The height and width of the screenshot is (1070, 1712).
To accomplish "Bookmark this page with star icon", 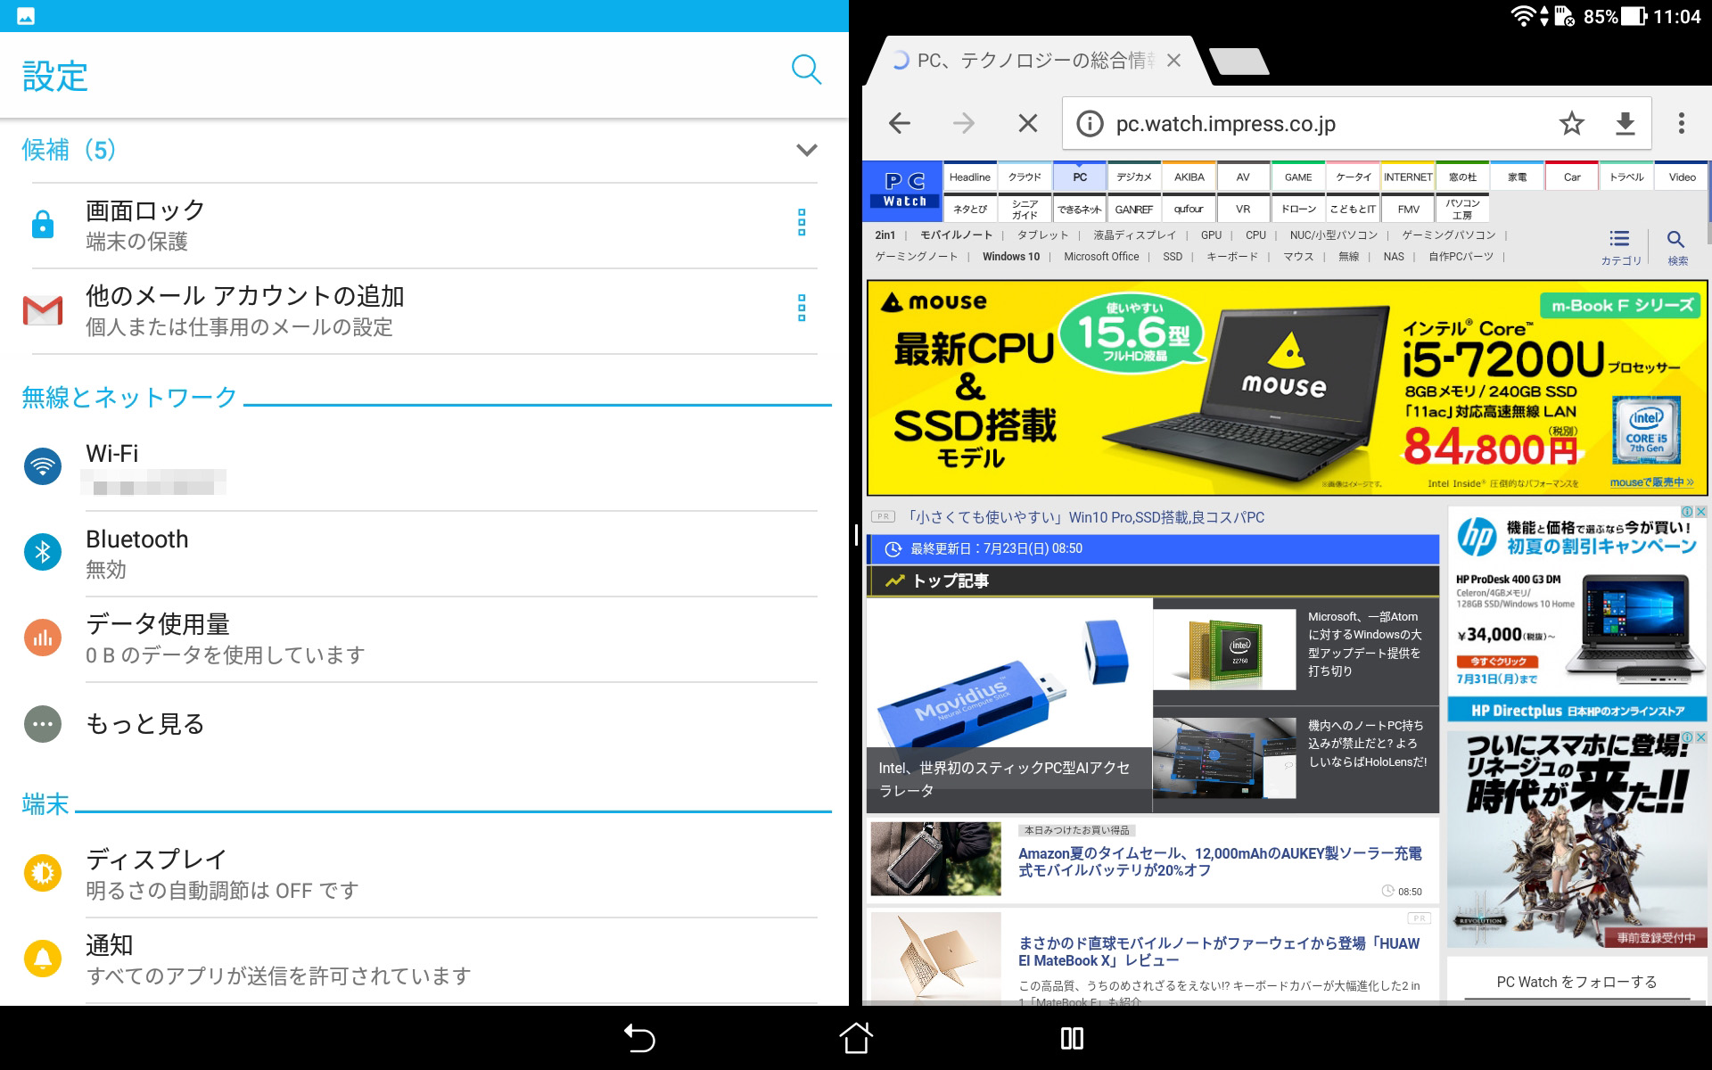I will 1572,123.
